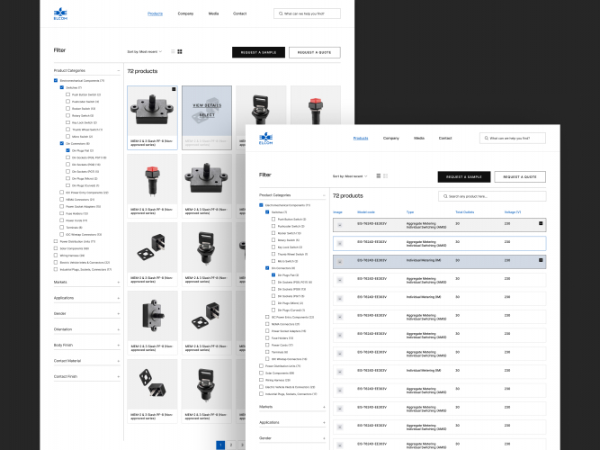The width and height of the screenshot is (600, 450).
Task: Open the key lock switch card in the top row
Action: pos(261,105)
